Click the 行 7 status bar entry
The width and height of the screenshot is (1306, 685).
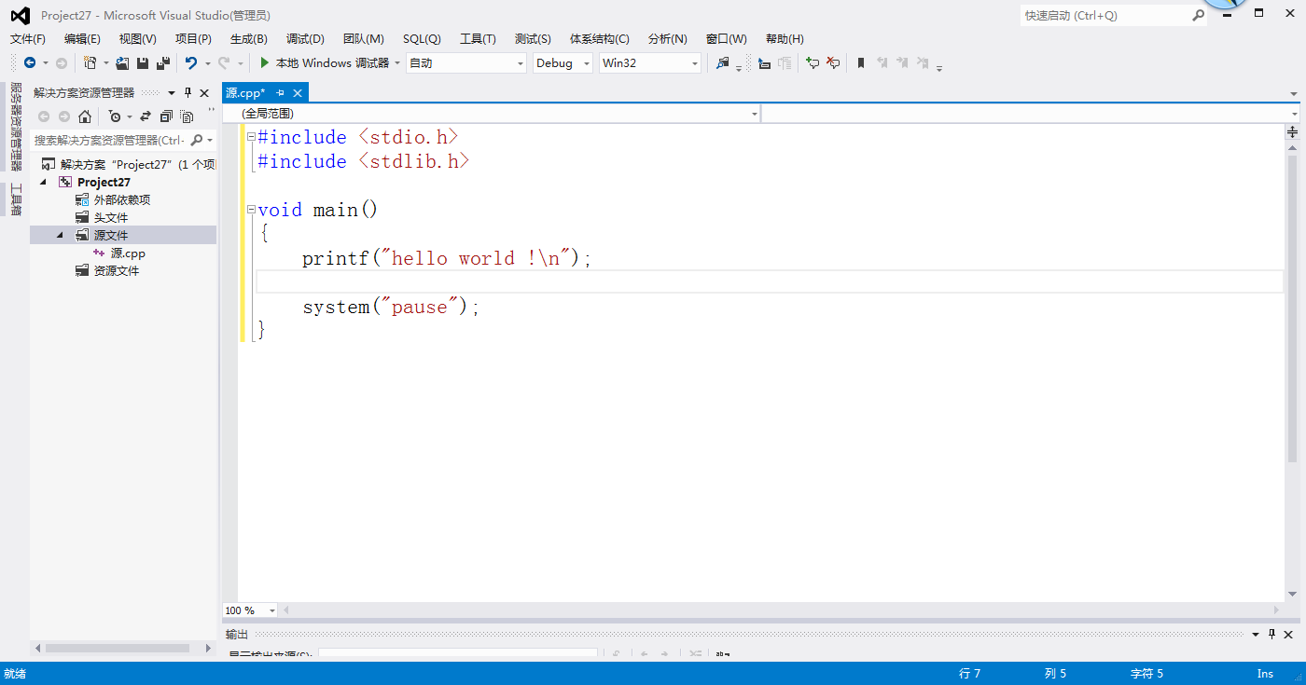coord(970,673)
